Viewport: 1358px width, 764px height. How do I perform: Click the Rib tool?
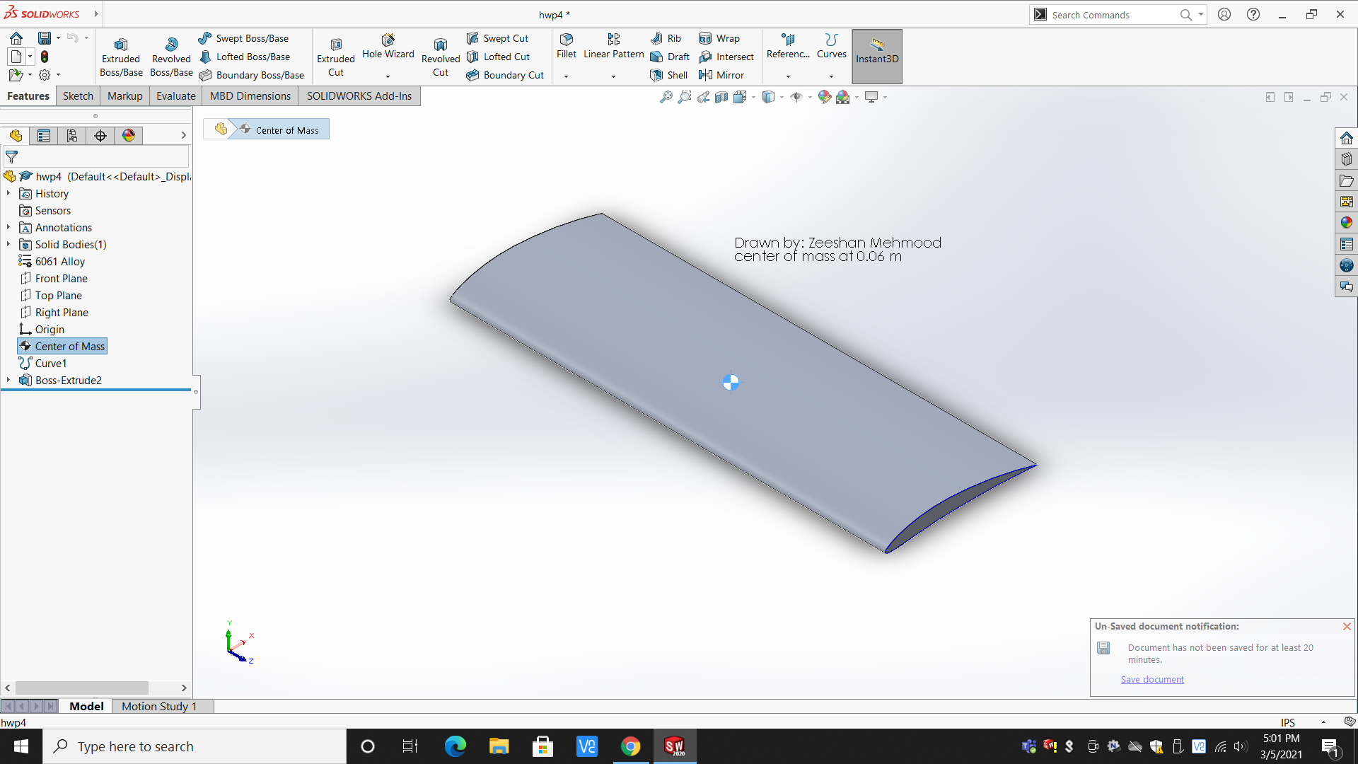(x=666, y=38)
